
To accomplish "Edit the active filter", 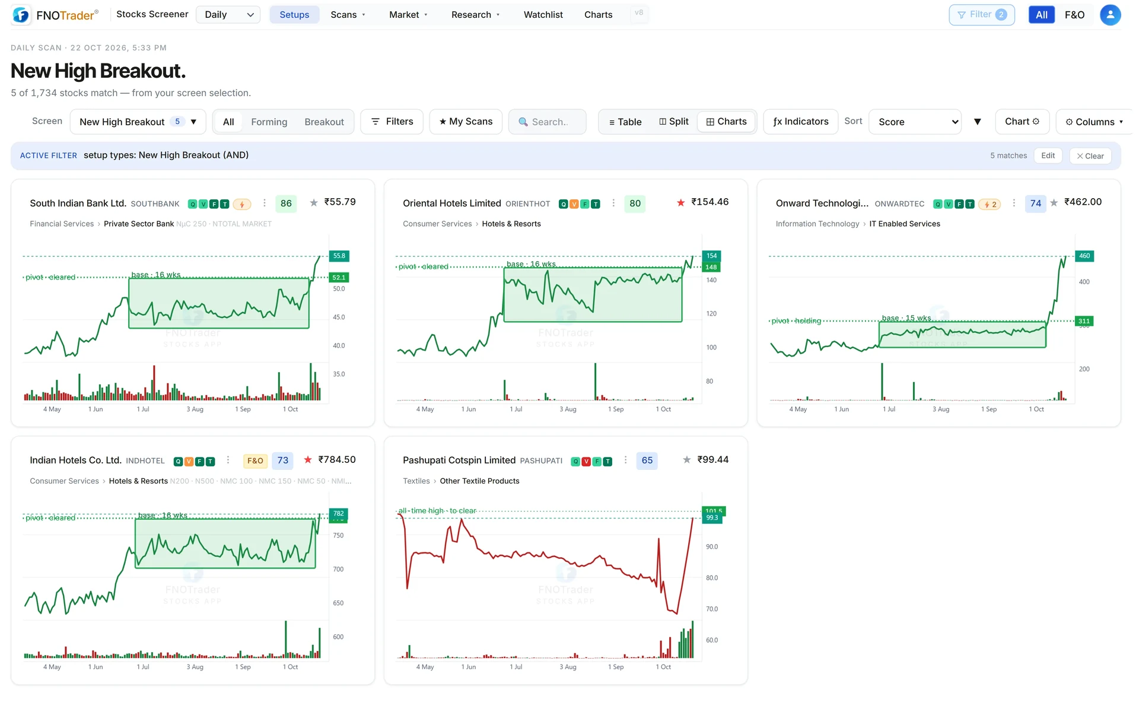I will (1048, 155).
